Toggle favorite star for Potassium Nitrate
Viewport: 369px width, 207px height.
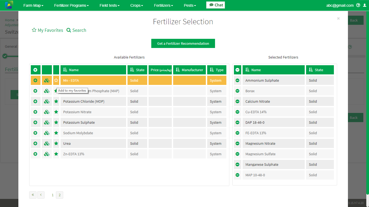pyautogui.click(x=56, y=112)
